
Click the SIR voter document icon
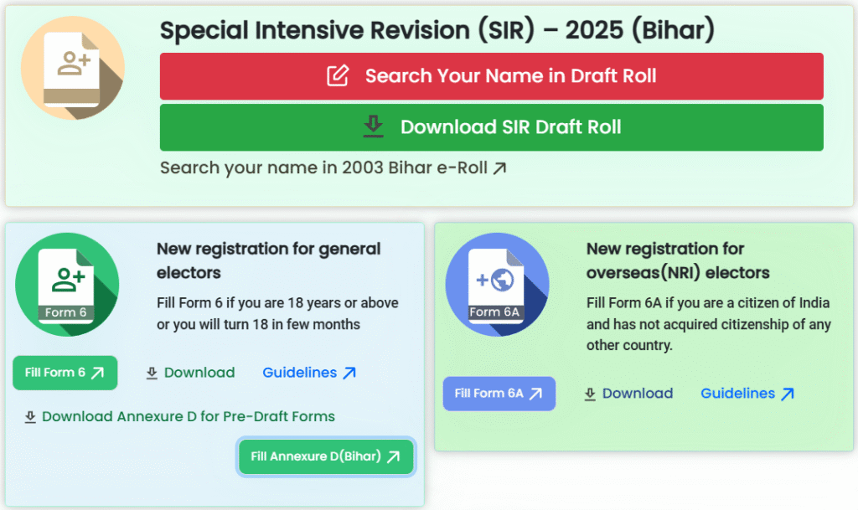[72, 69]
